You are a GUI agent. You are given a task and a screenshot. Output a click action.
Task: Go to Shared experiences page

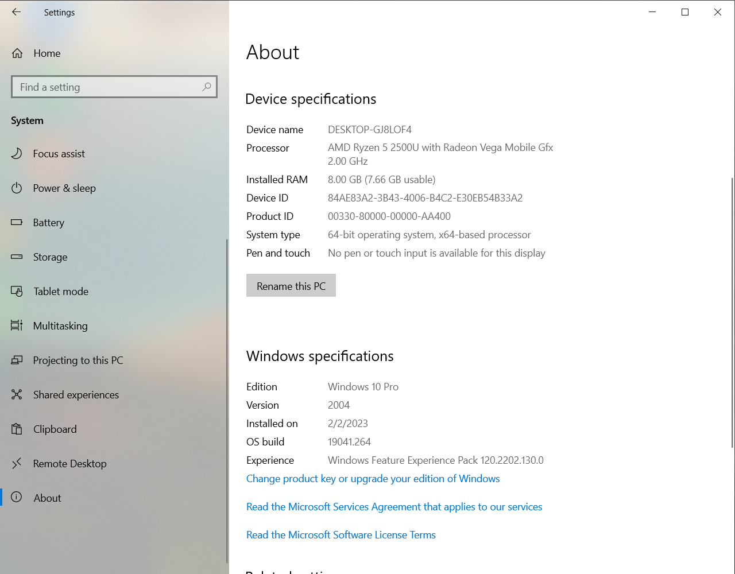tap(76, 395)
